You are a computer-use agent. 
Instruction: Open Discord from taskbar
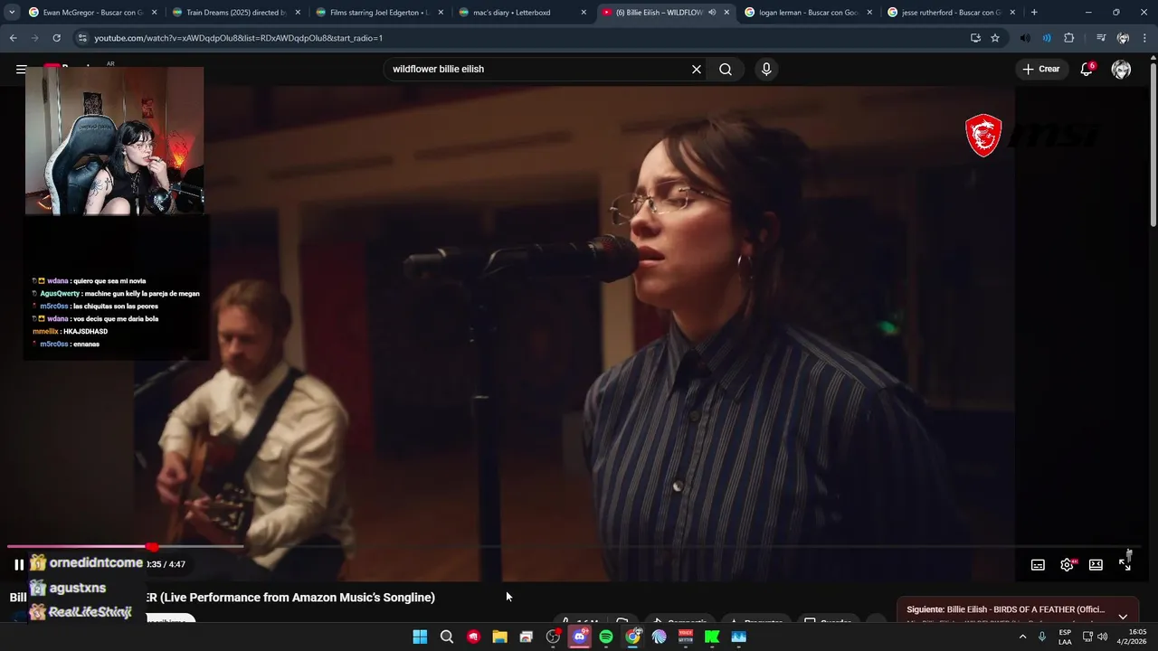(580, 637)
